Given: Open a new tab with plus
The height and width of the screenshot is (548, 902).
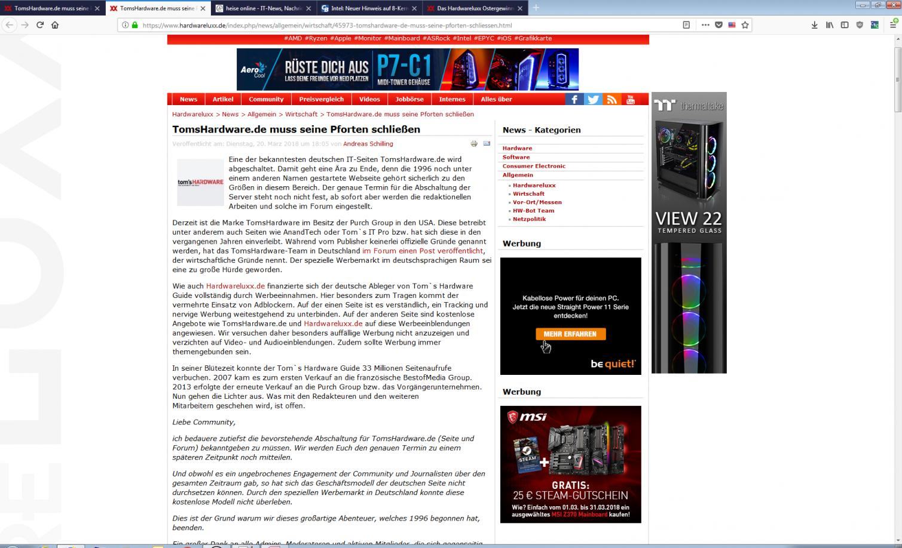Looking at the screenshot, I should [x=536, y=8].
